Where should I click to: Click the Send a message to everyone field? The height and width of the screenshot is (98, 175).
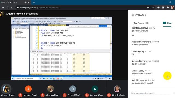[151, 93]
